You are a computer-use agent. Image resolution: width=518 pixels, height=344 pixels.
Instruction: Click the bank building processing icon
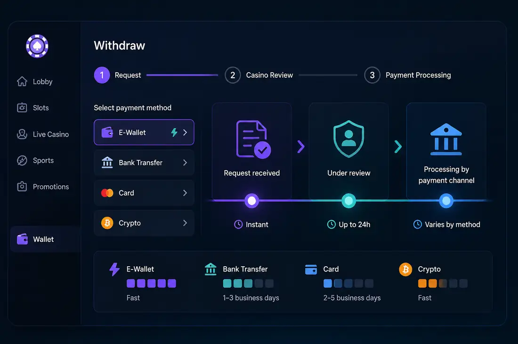click(x=446, y=139)
